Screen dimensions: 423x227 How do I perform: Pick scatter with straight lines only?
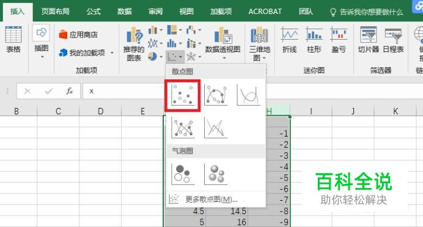216,128
